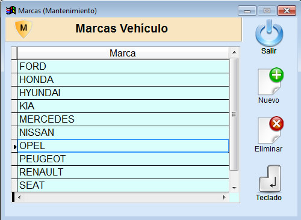Click the vertical scrollbar up arrow
301x220 pixels.
(234, 52)
